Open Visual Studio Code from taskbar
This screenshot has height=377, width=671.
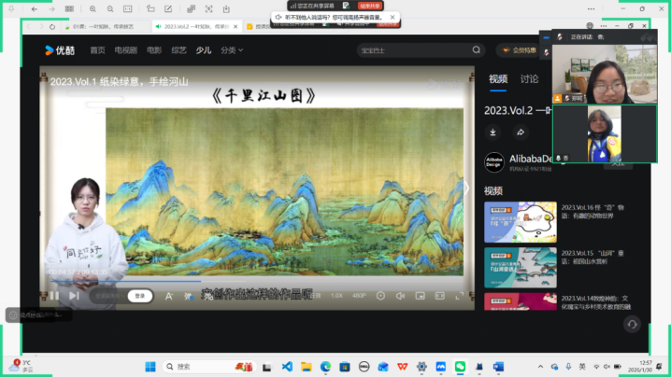[287, 367]
